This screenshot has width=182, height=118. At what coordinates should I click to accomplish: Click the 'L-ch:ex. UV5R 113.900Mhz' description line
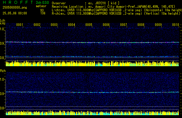pos(117,10)
